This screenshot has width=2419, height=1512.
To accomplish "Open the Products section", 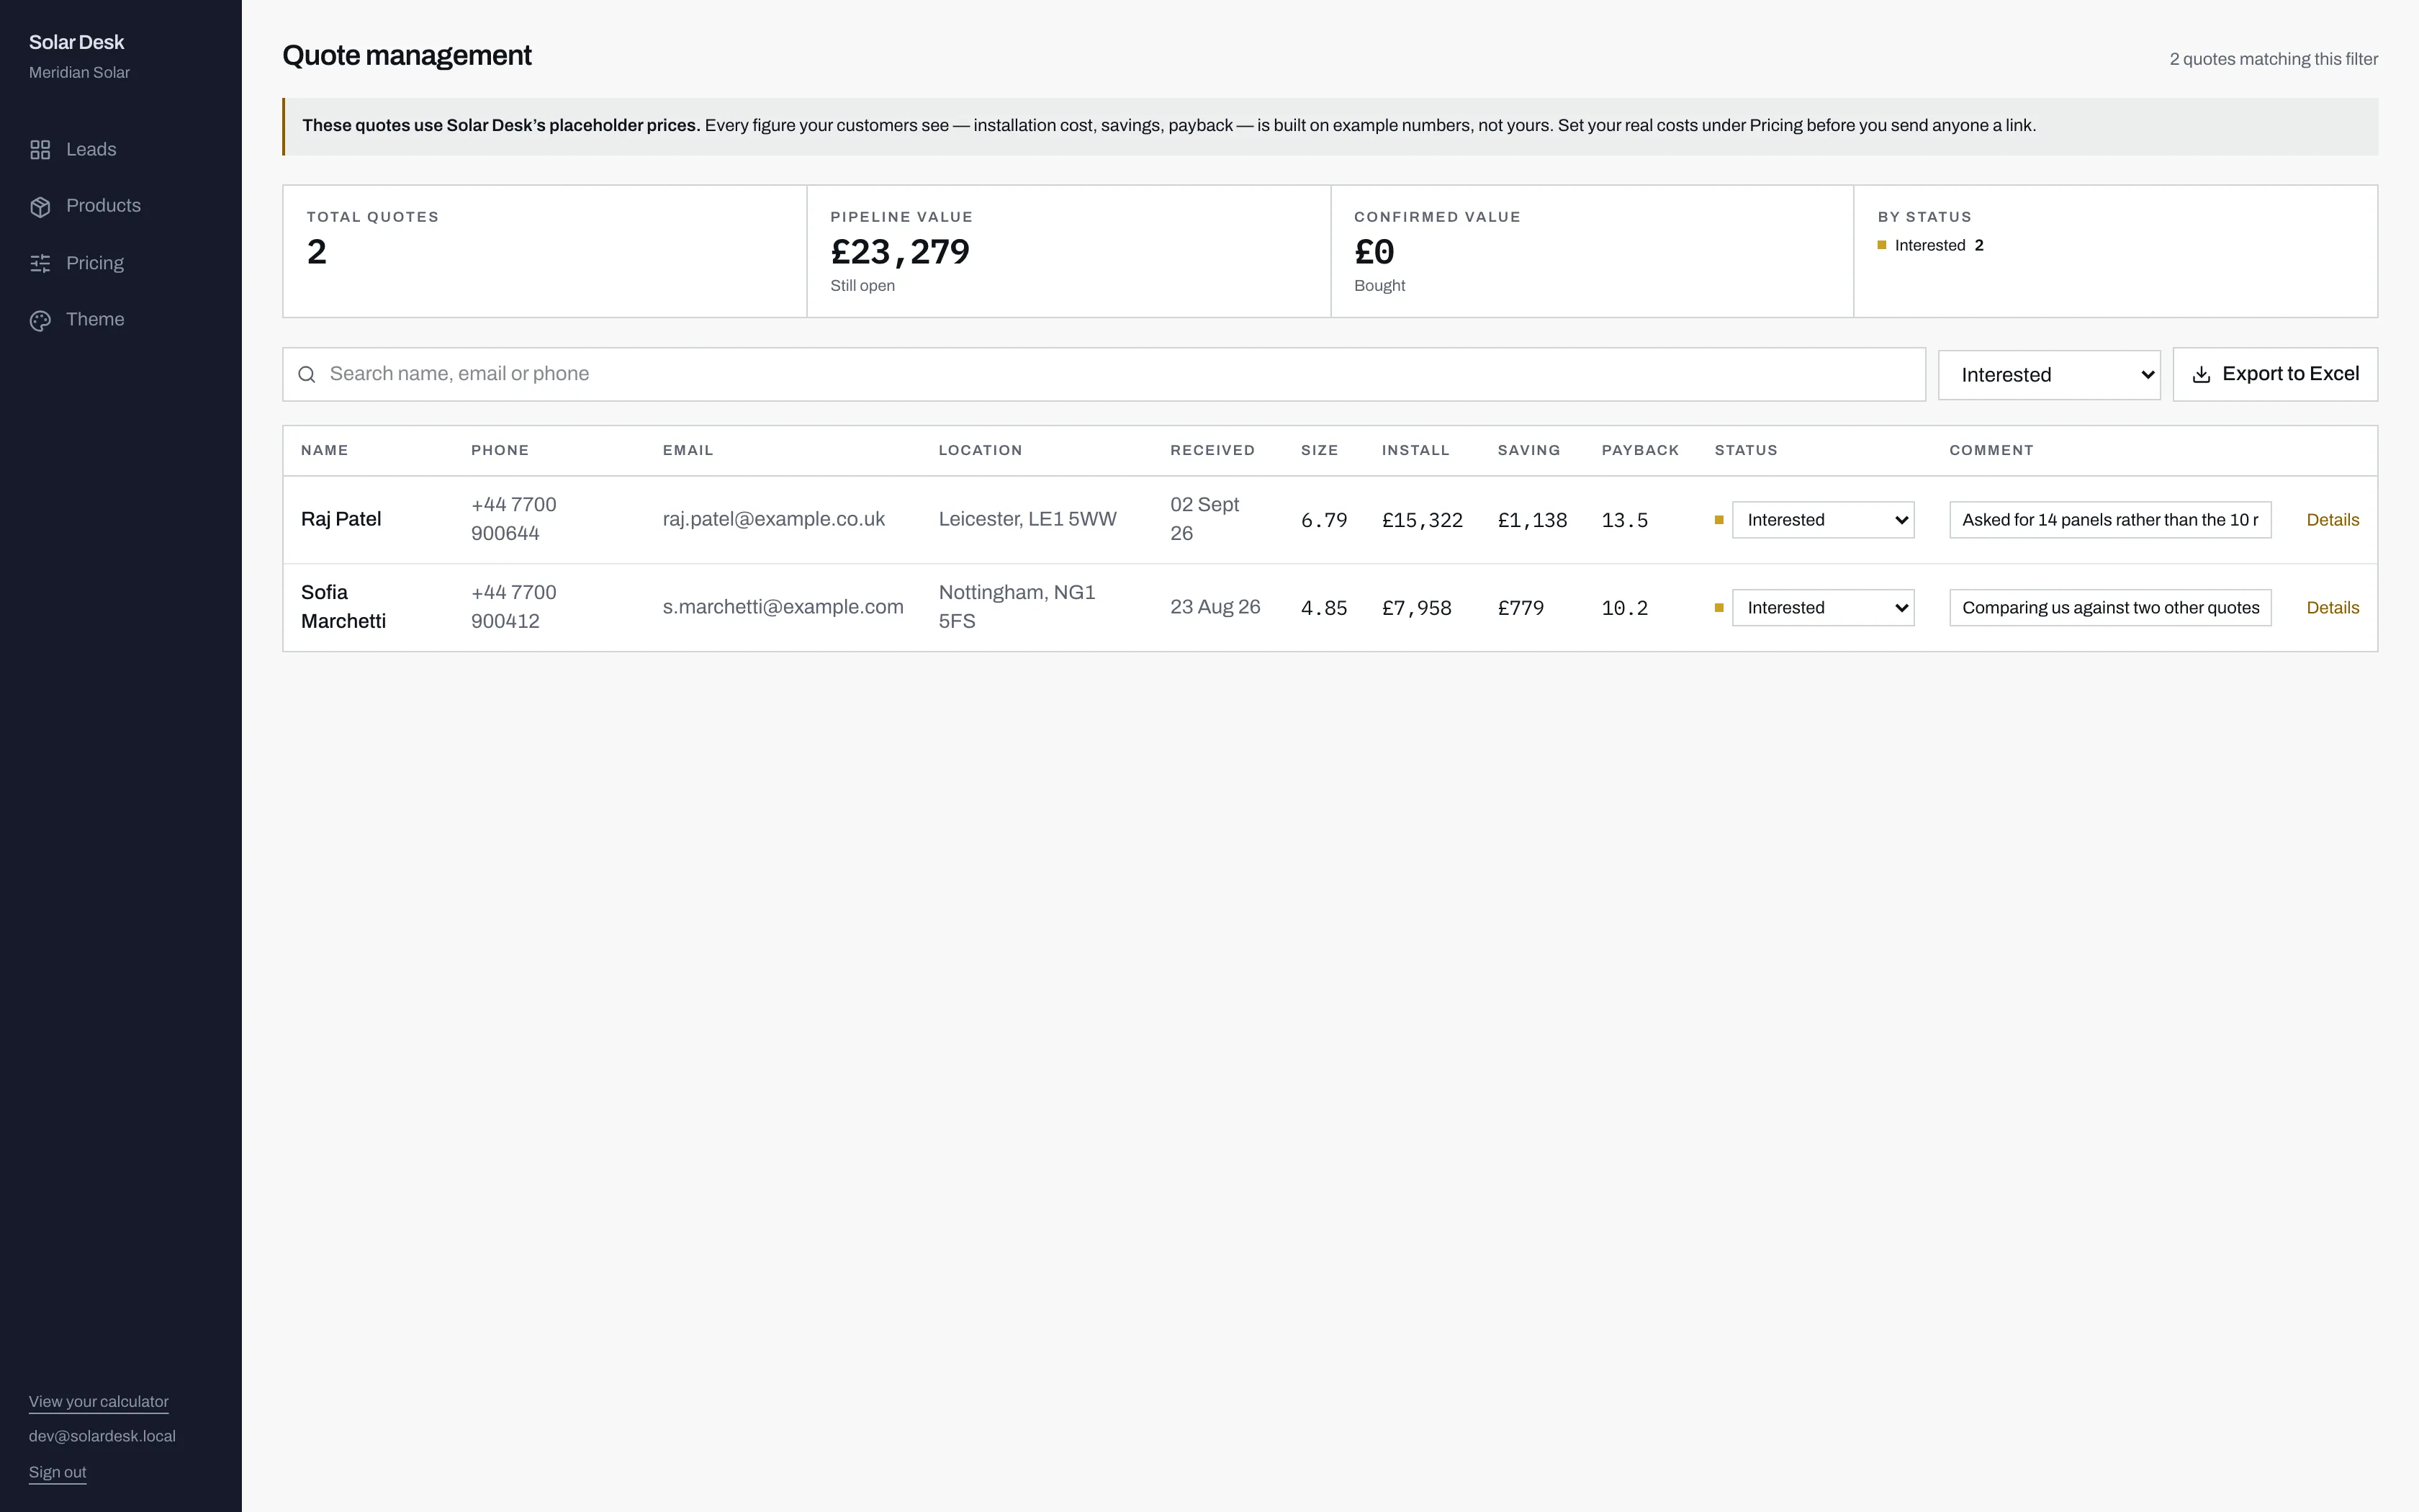I will coord(103,206).
